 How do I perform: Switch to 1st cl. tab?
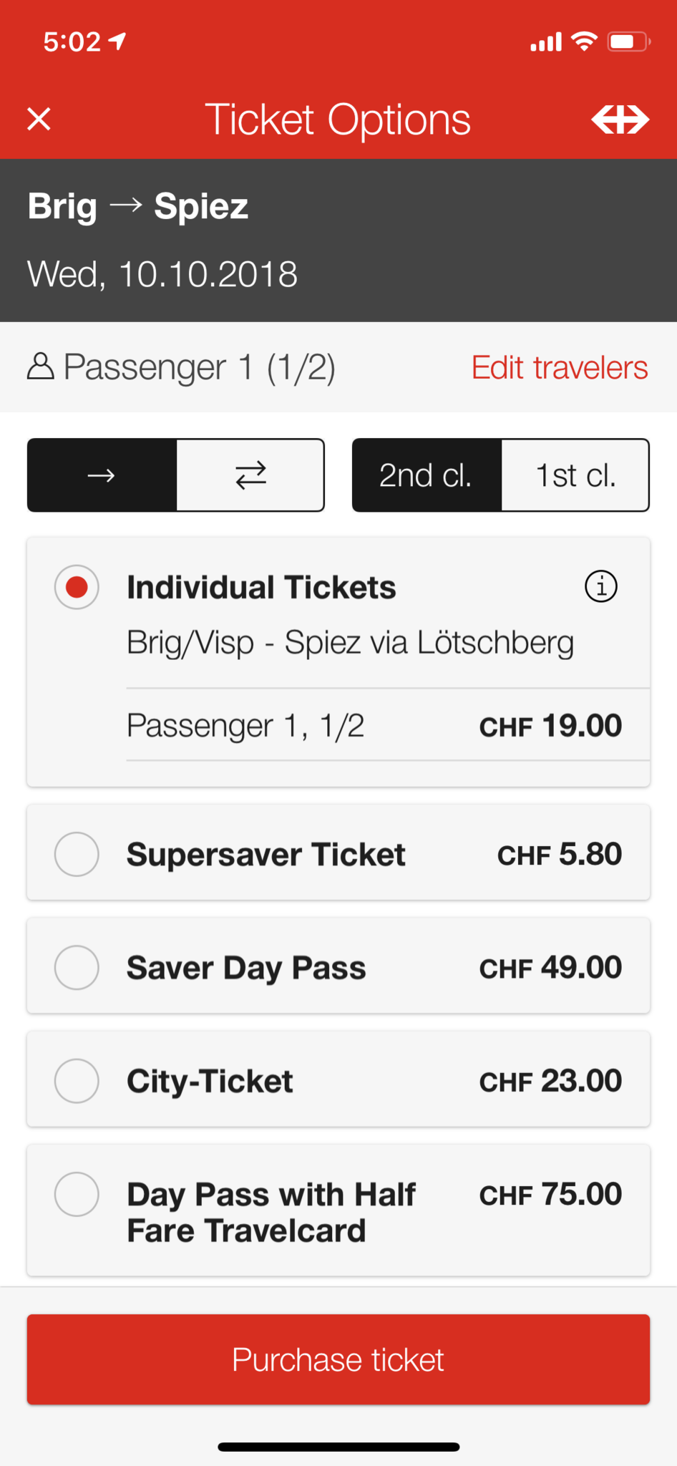[575, 475]
